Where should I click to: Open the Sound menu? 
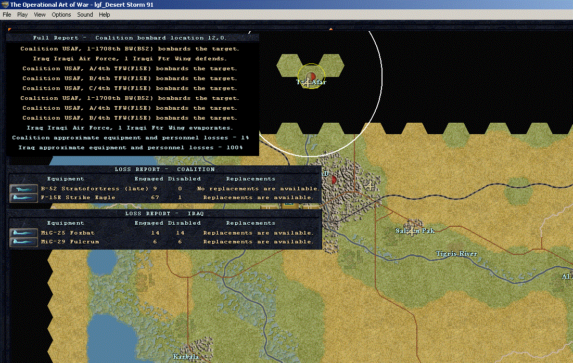(x=85, y=15)
